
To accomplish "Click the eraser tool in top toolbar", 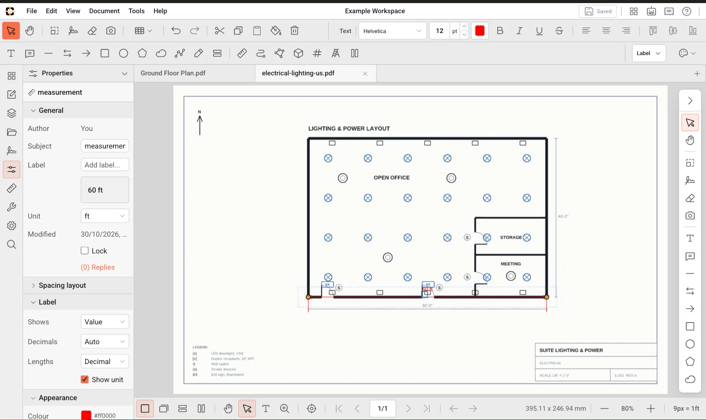I will 92,30.
